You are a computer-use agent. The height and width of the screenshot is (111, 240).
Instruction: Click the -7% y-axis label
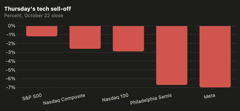click(11, 87)
